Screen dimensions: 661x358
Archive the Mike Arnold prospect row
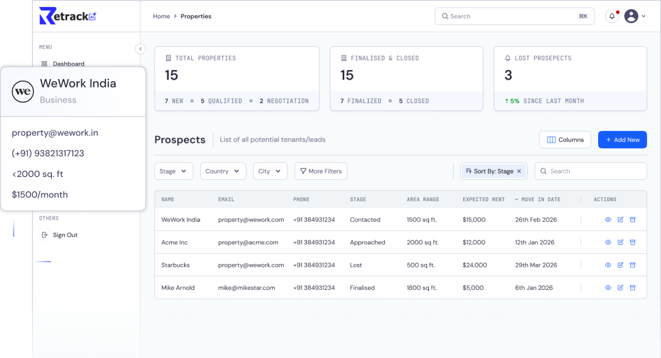632,288
